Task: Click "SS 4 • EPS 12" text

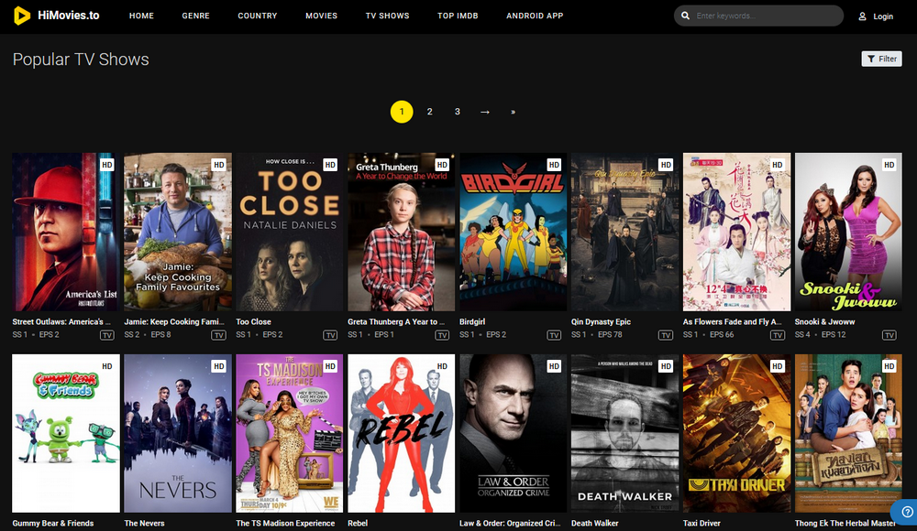Action: pos(820,335)
